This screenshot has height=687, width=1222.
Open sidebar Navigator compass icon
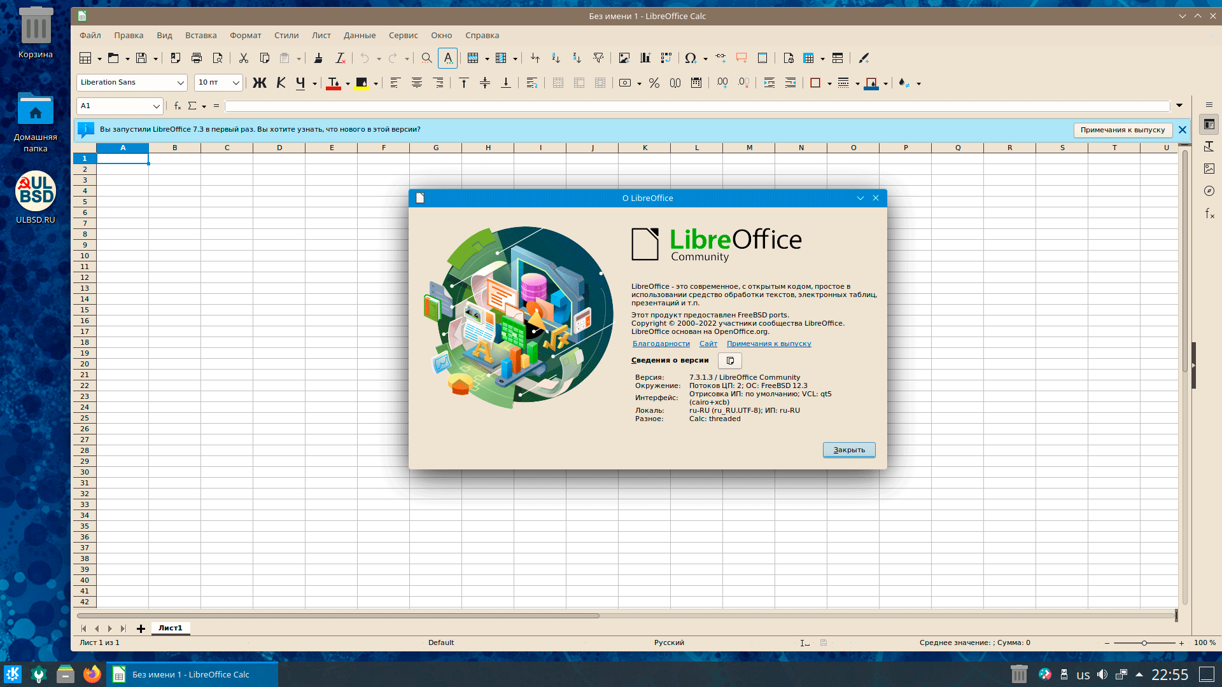coord(1209,191)
